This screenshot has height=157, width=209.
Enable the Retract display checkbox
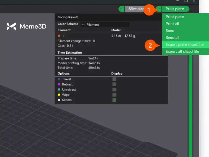pyautogui.click(x=114, y=84)
